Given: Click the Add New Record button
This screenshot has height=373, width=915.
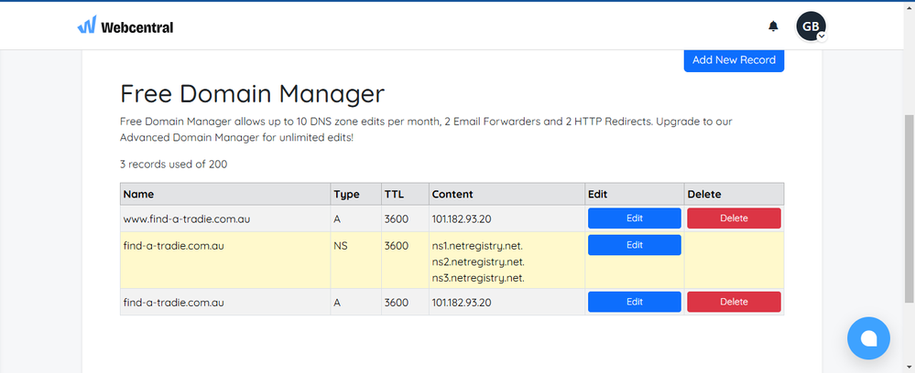Looking at the screenshot, I should point(734,60).
